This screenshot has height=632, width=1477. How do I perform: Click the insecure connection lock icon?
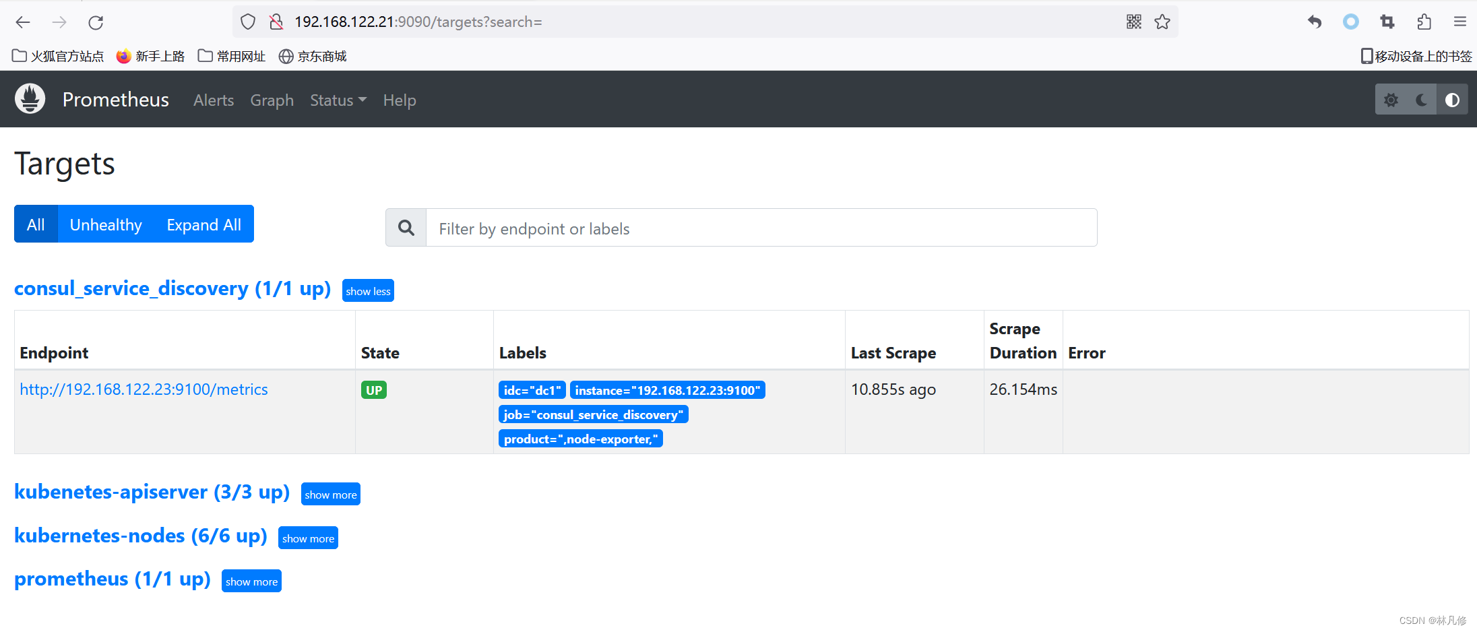click(x=276, y=22)
